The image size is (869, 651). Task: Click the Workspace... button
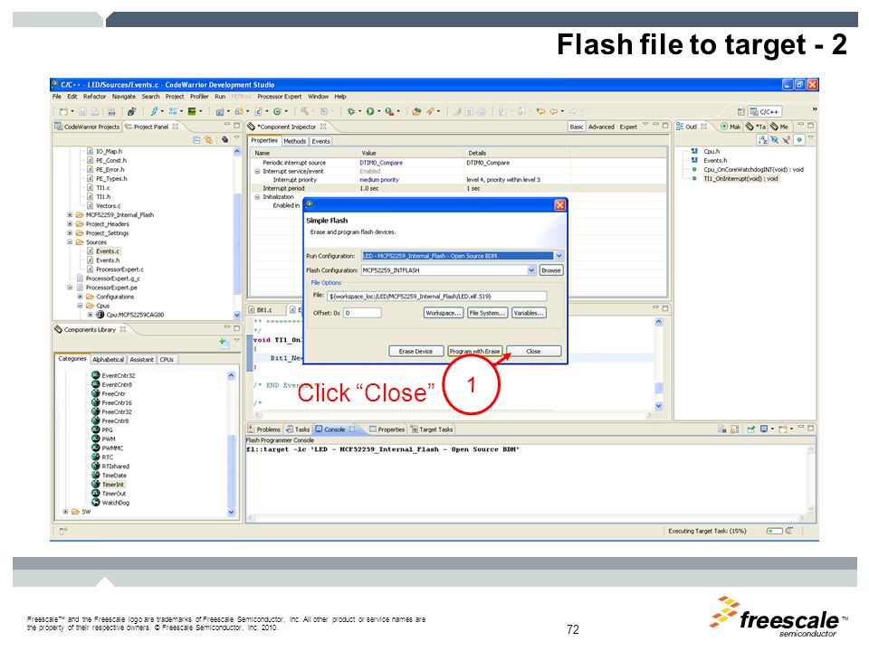443,313
